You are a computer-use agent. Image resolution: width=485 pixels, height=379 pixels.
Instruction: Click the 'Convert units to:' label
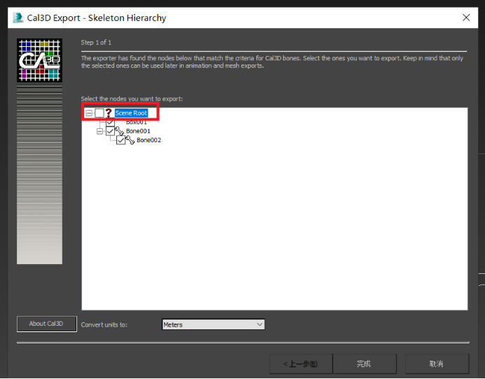point(104,324)
